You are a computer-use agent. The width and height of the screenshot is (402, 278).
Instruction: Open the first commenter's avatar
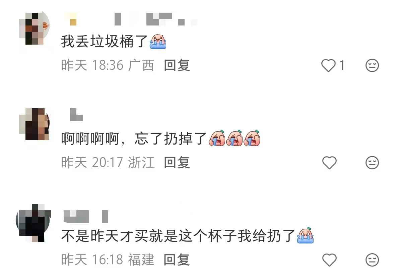[x=34, y=28]
